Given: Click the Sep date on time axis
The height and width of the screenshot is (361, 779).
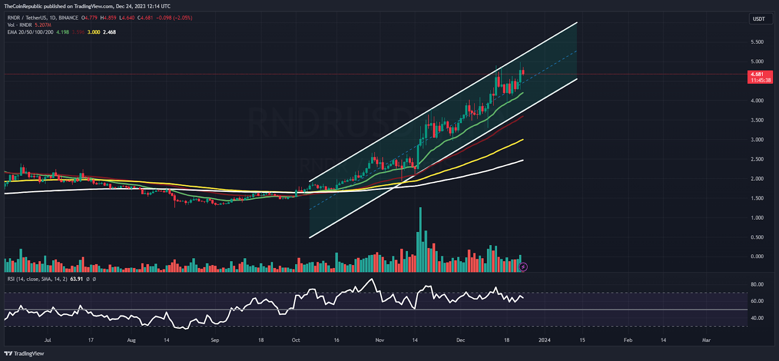Looking at the screenshot, I should tap(215, 340).
